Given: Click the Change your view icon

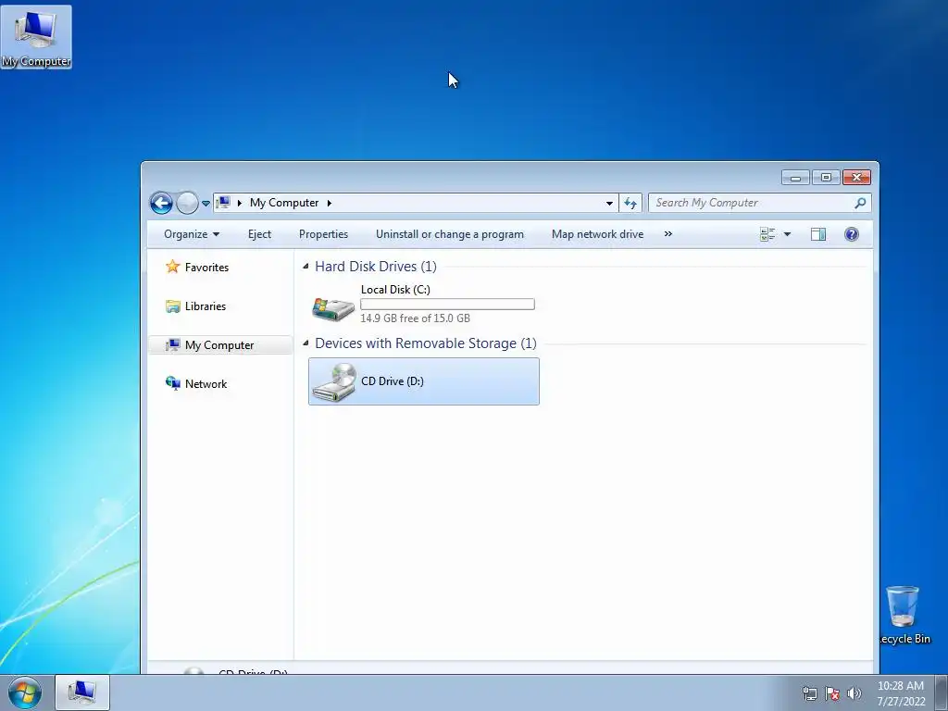Looking at the screenshot, I should click(767, 234).
